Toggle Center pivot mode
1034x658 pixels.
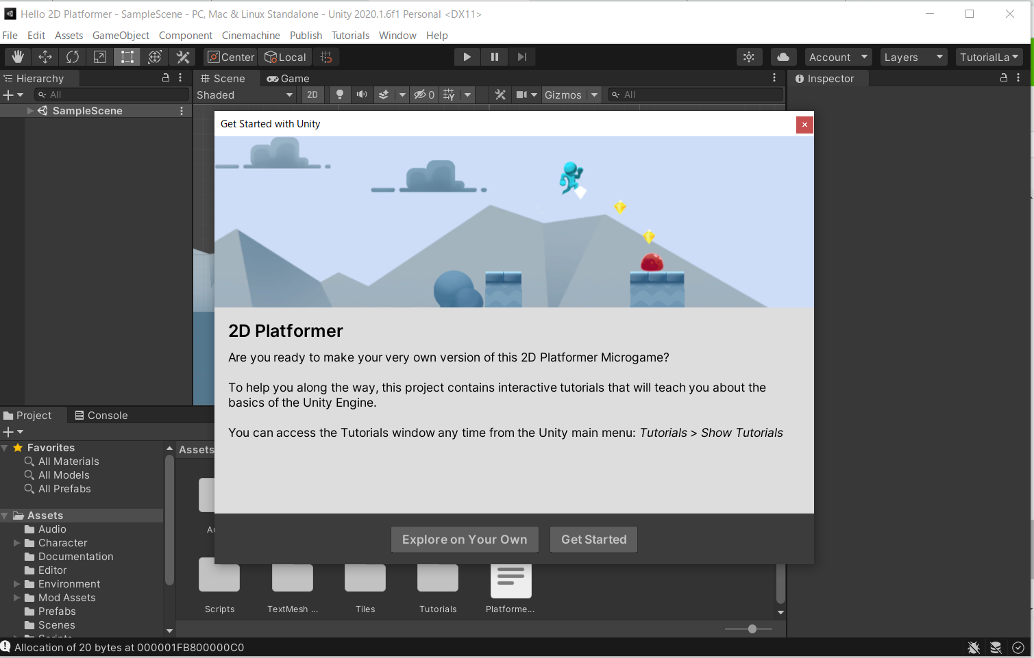(x=230, y=57)
